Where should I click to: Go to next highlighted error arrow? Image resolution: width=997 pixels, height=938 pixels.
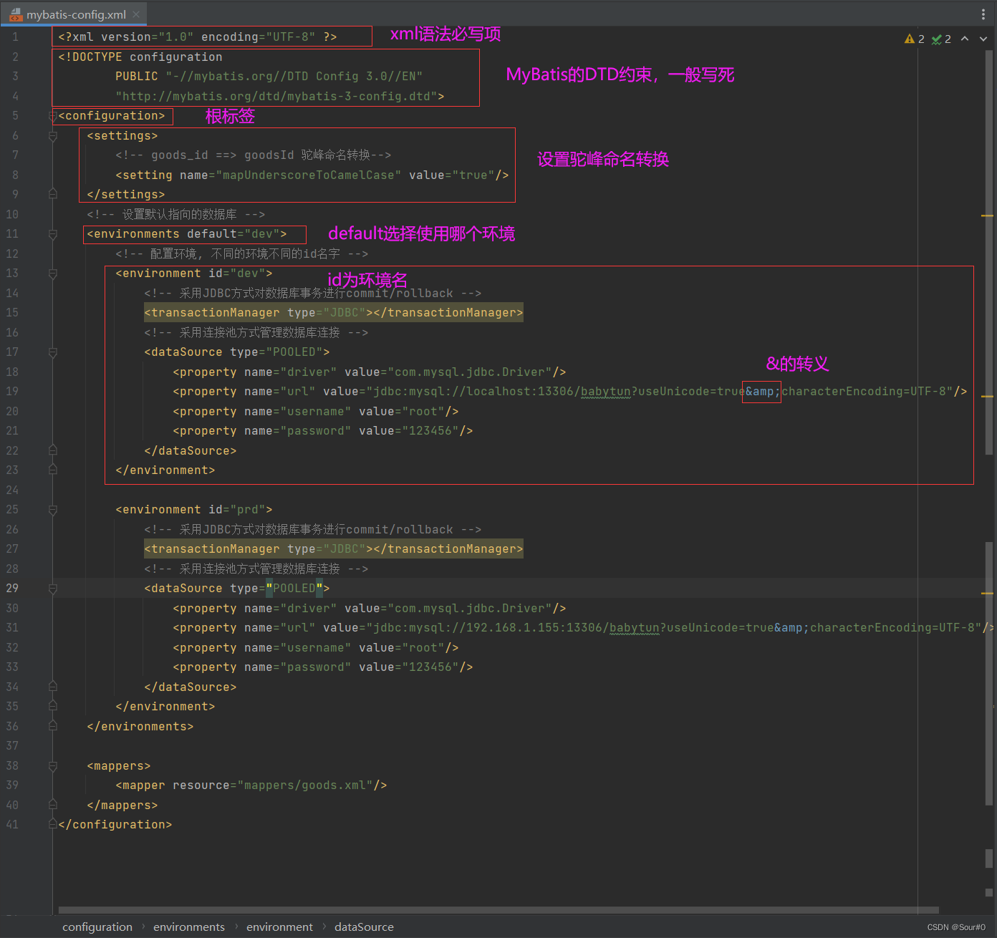point(983,39)
